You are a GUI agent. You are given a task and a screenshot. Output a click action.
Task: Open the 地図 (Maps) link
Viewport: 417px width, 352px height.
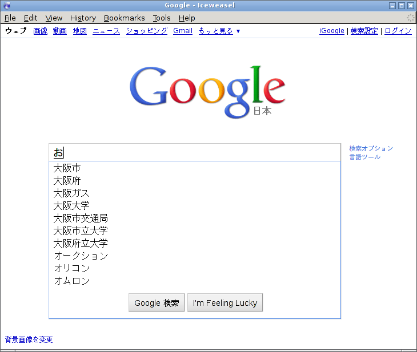pos(80,31)
